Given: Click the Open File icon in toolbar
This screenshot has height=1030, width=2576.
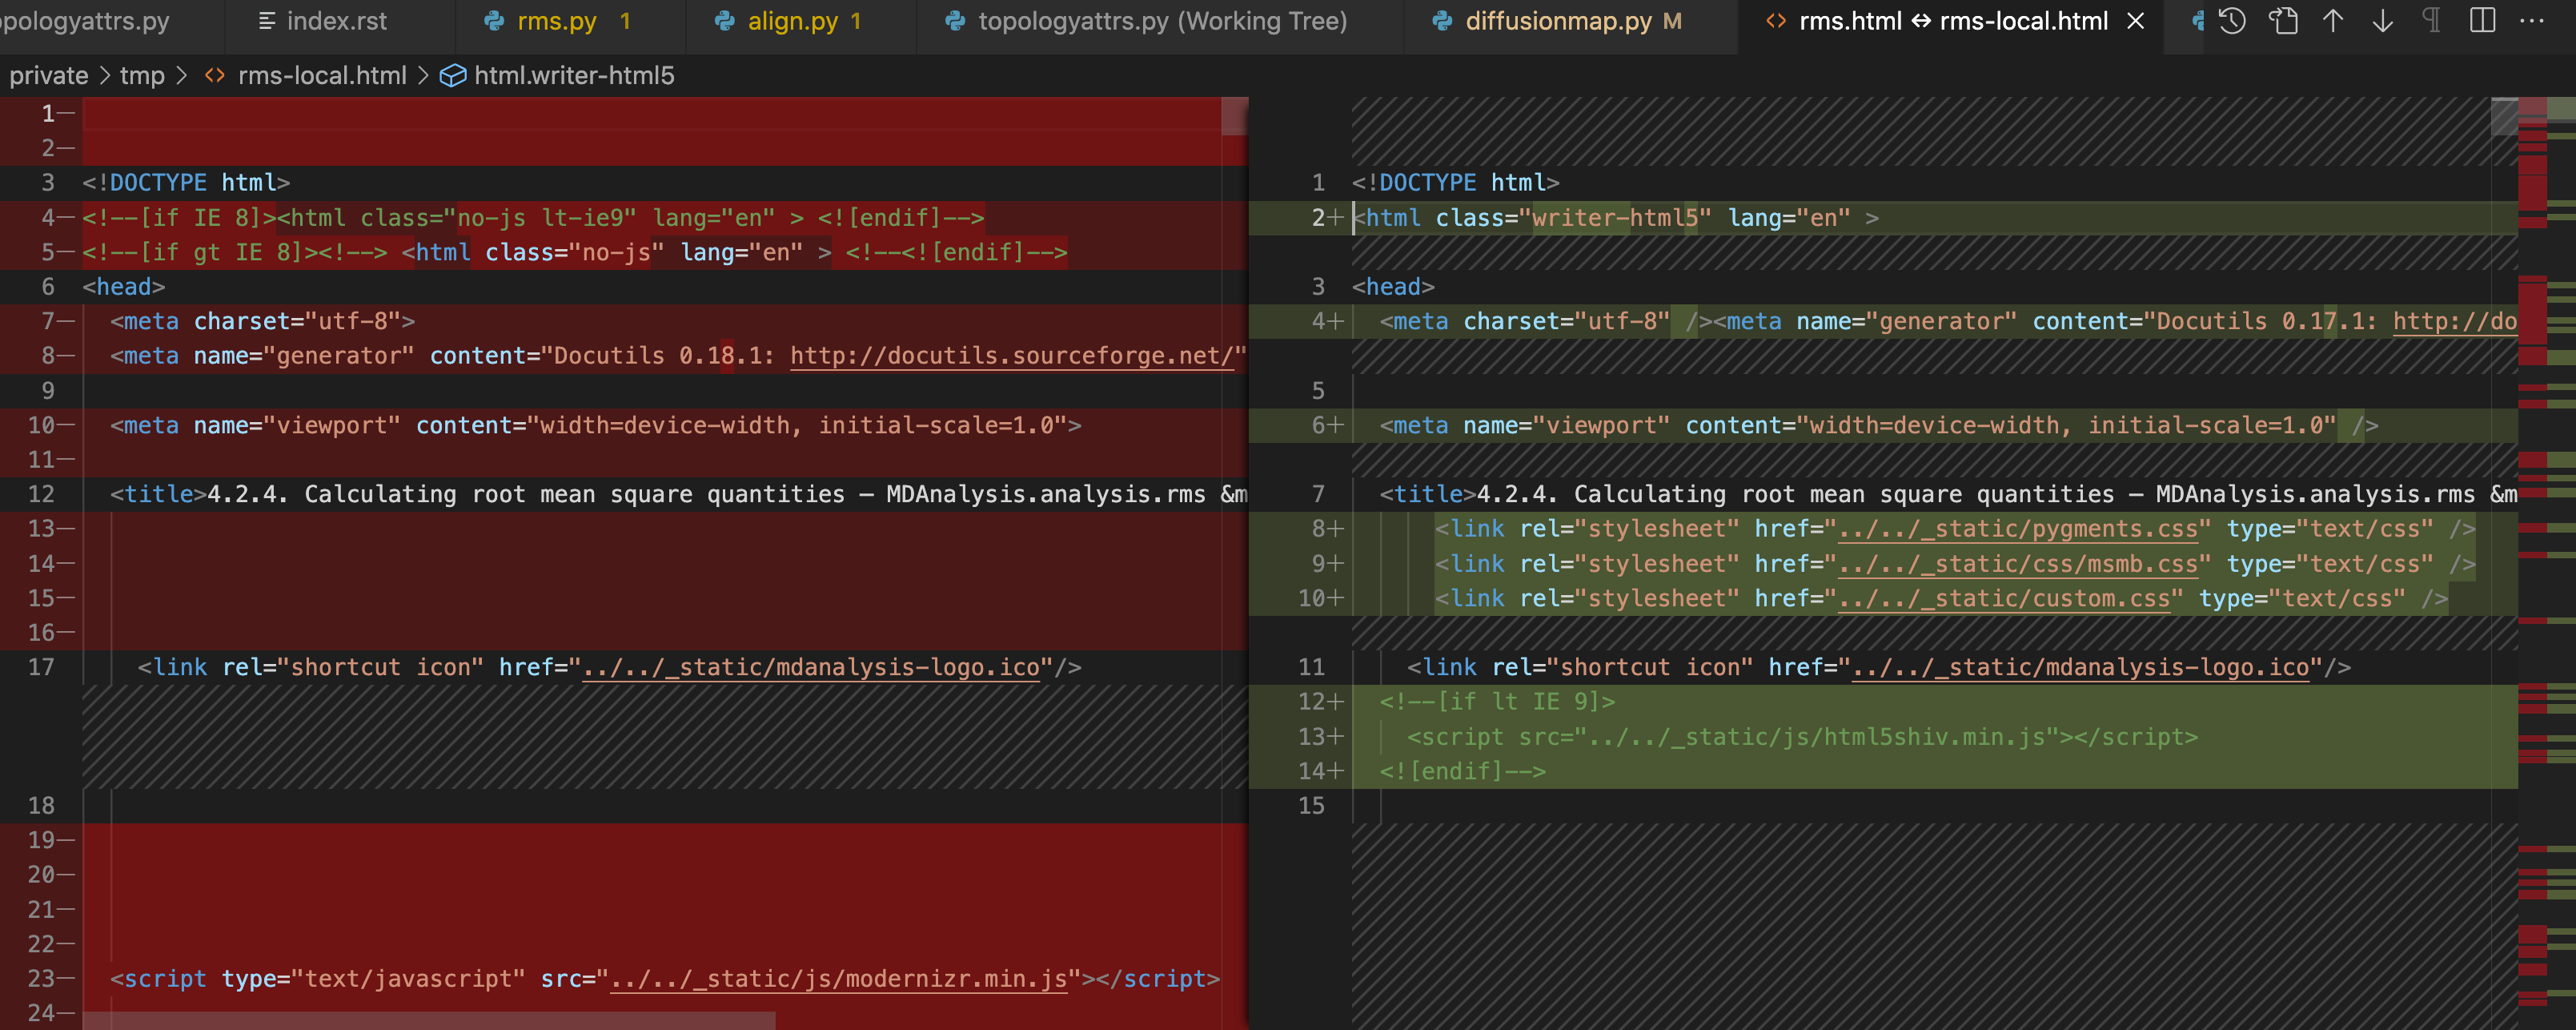Looking at the screenshot, I should tap(2283, 21).
